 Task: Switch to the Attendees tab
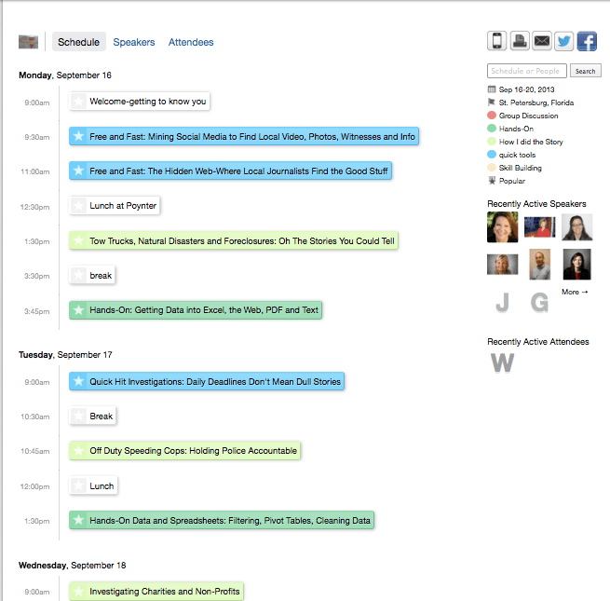pyautogui.click(x=191, y=42)
